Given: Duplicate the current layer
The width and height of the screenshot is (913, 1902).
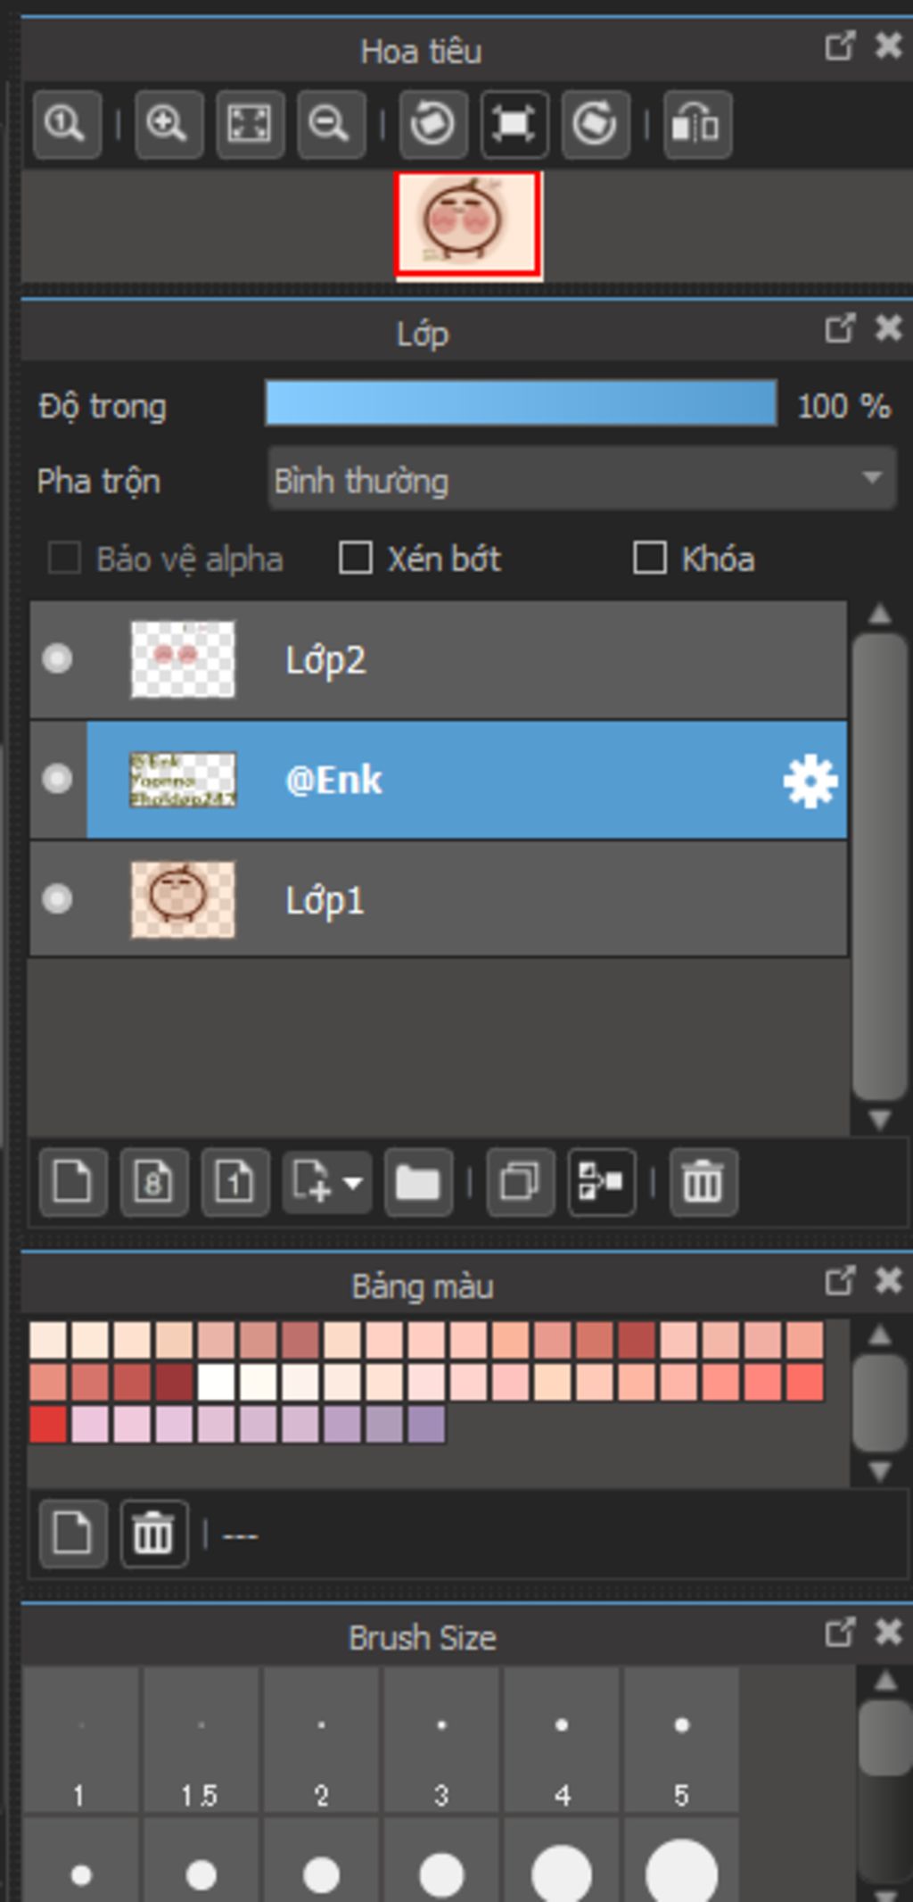Looking at the screenshot, I should point(521,1182).
